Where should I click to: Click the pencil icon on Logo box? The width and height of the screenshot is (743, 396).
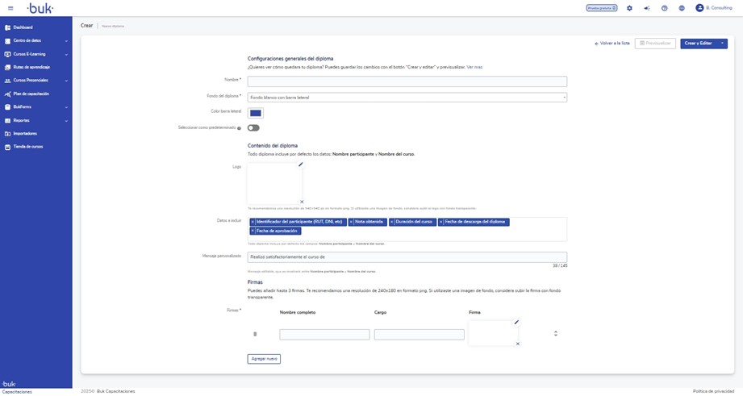(x=301, y=165)
